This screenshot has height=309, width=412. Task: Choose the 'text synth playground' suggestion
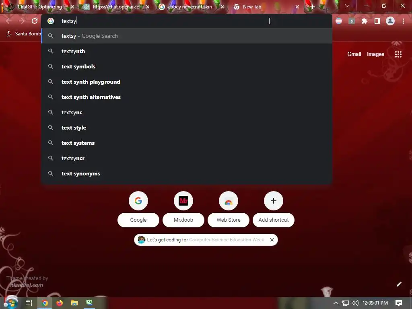pyautogui.click(x=187, y=82)
